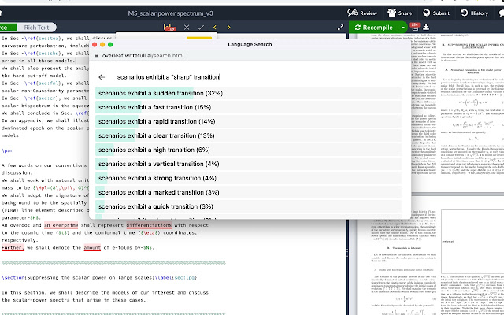Select "scenarios exhibit a fast transition (15%)"
This screenshot has height=315, width=504.
(x=248, y=107)
